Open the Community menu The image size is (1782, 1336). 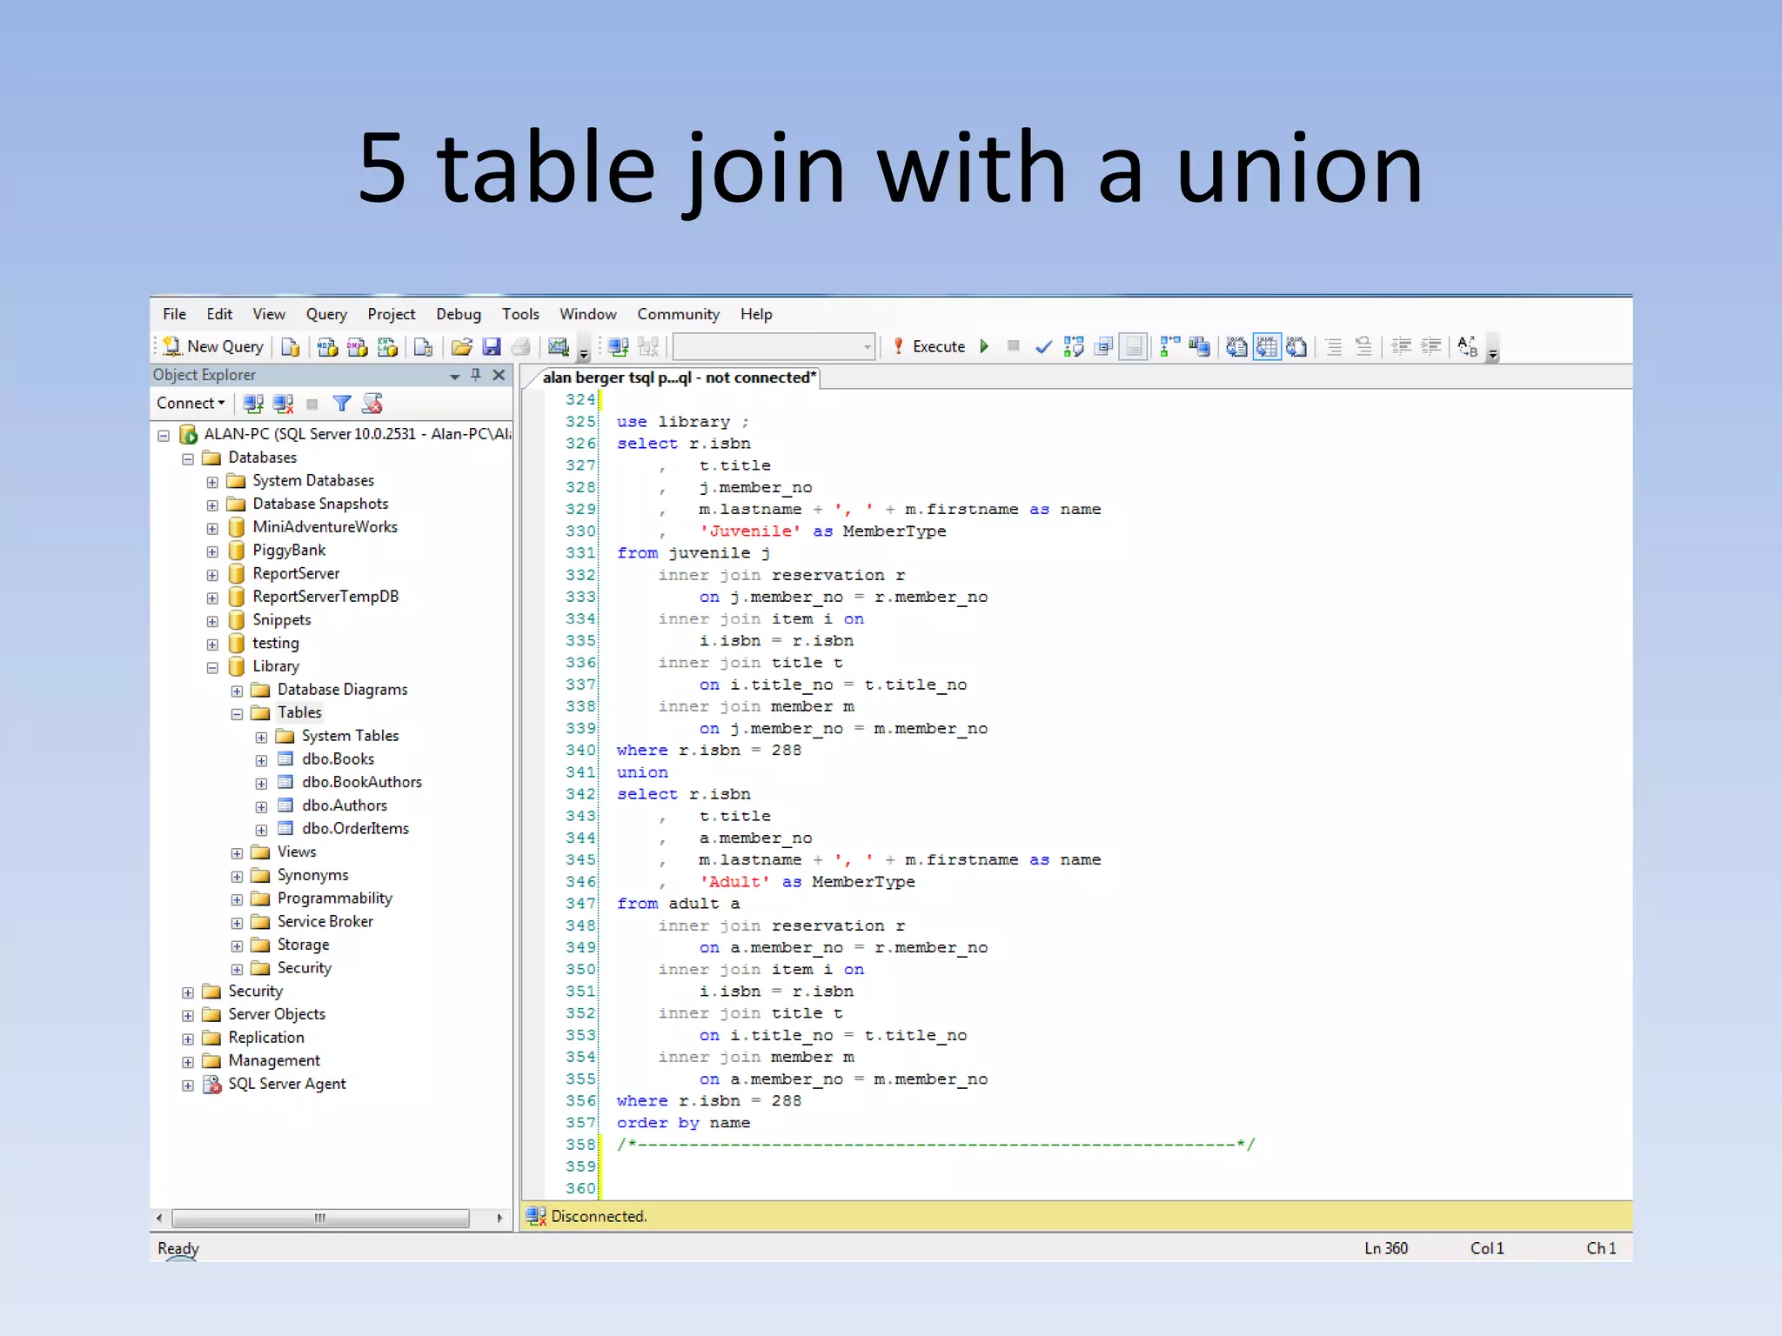pos(678,314)
